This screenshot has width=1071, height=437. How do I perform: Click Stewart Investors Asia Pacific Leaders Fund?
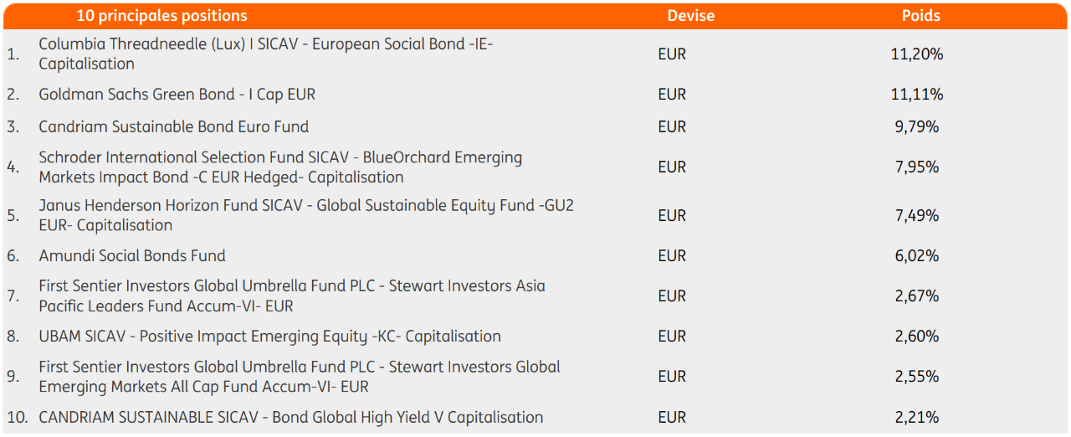[x=292, y=296]
